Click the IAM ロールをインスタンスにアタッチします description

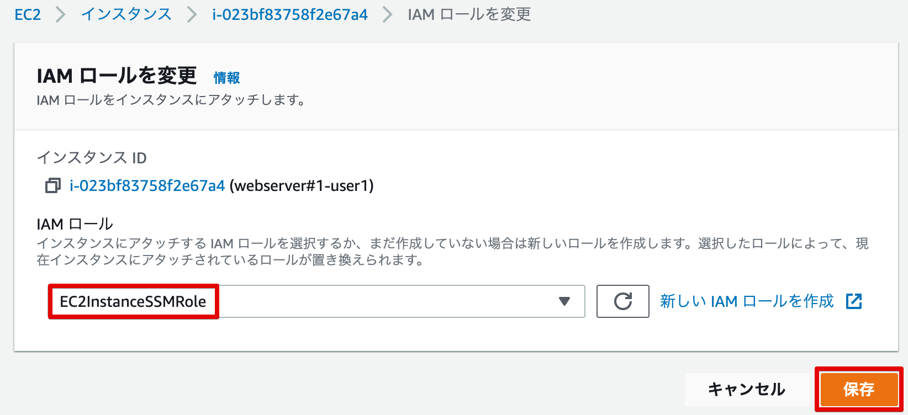(x=171, y=100)
